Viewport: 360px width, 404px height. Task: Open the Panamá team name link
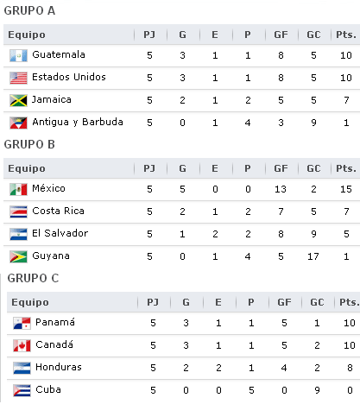pos(55,322)
